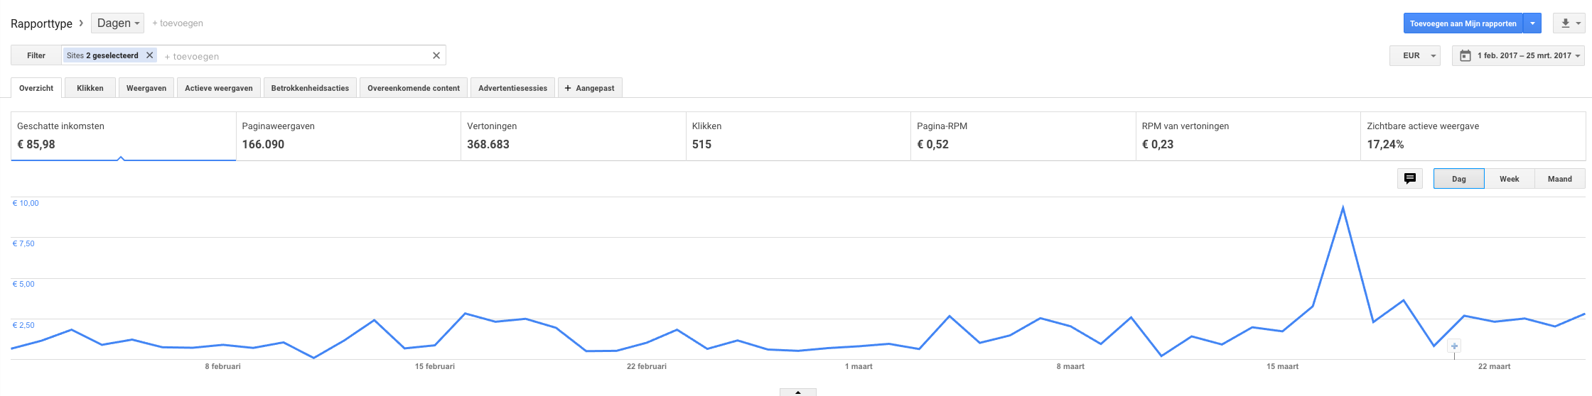This screenshot has height=396, width=1592.
Task: Select the Geschatte inkomsten metric card
Action: 123,136
